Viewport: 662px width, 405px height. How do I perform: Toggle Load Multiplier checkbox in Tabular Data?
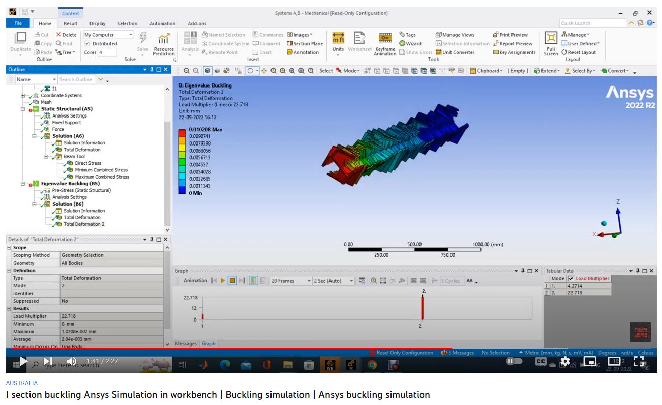tap(571, 279)
